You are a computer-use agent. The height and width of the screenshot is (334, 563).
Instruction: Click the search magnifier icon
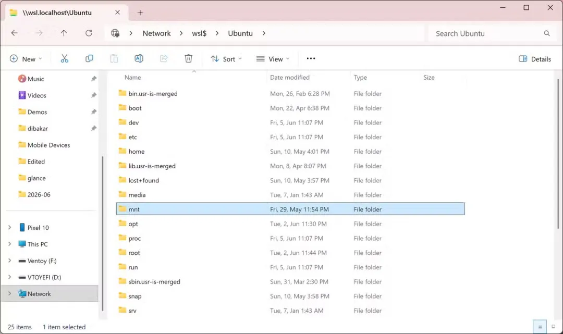547,33
